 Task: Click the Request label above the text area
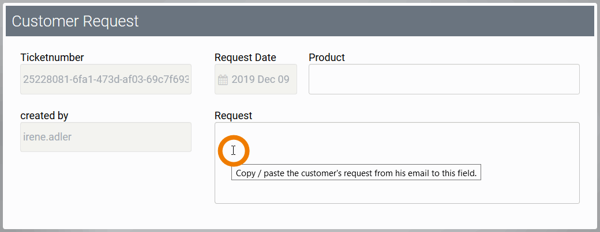[233, 116]
